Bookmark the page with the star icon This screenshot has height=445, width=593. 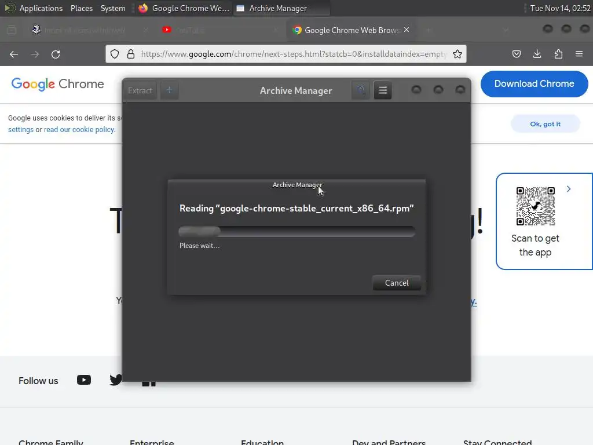tap(457, 54)
